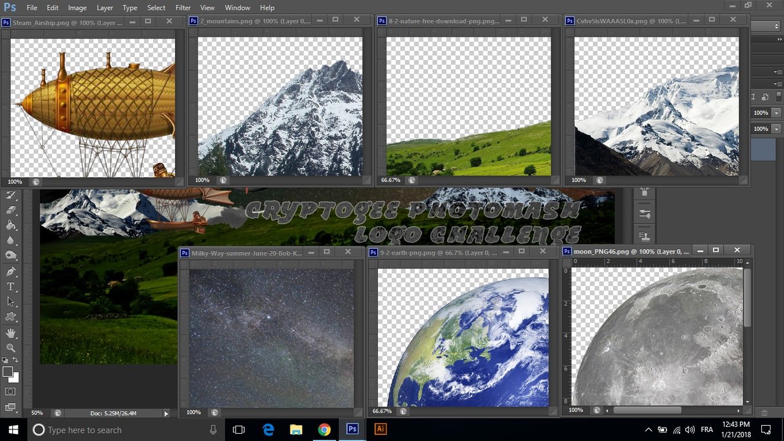Click status icon in moon_PNG46.png window
784x441 pixels.
[x=597, y=410]
